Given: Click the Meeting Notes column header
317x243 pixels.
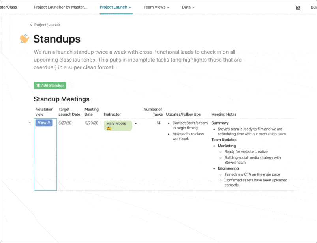Looking at the screenshot, I should click(x=224, y=114).
